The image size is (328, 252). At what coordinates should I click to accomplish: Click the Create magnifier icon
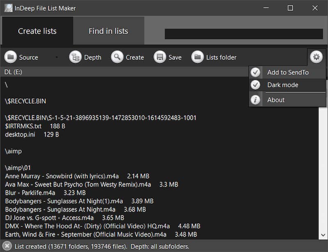(117, 57)
